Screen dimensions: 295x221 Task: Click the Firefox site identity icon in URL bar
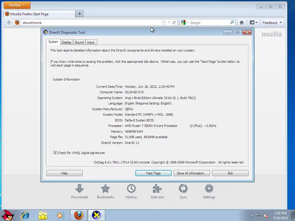(17, 22)
